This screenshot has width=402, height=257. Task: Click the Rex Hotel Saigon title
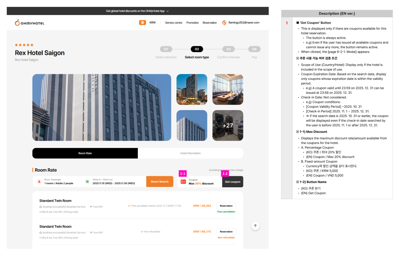(x=40, y=53)
